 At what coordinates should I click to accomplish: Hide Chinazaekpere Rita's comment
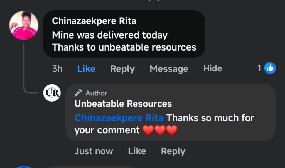213,69
